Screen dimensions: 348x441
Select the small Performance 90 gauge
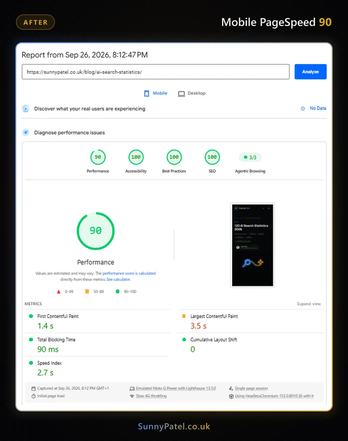pos(98,157)
